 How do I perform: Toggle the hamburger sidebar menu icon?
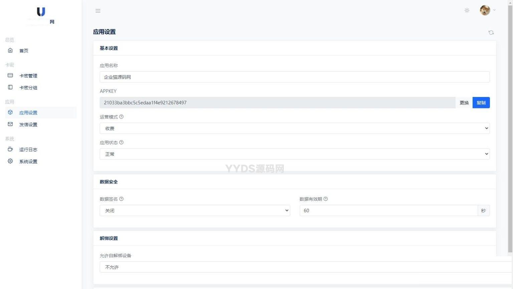tap(98, 11)
